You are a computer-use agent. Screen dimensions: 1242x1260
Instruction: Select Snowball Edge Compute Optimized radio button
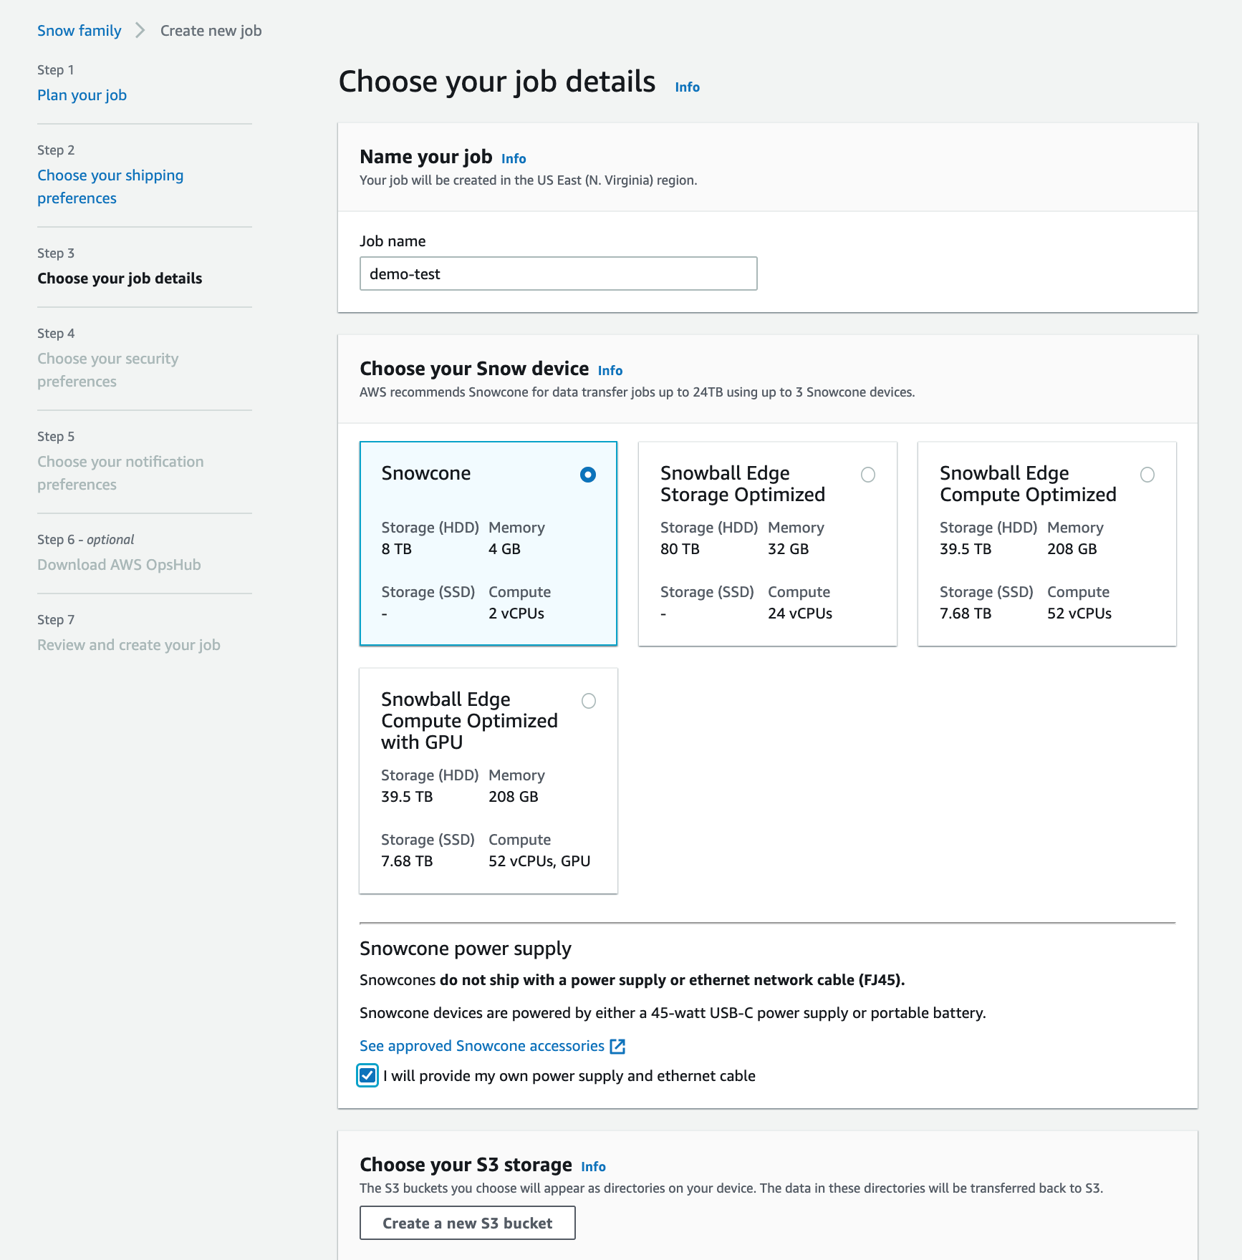pos(1147,475)
